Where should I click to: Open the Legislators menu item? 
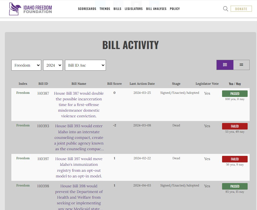click(x=133, y=9)
